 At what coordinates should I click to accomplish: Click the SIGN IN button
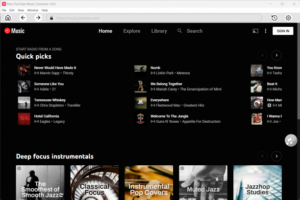coord(283,31)
